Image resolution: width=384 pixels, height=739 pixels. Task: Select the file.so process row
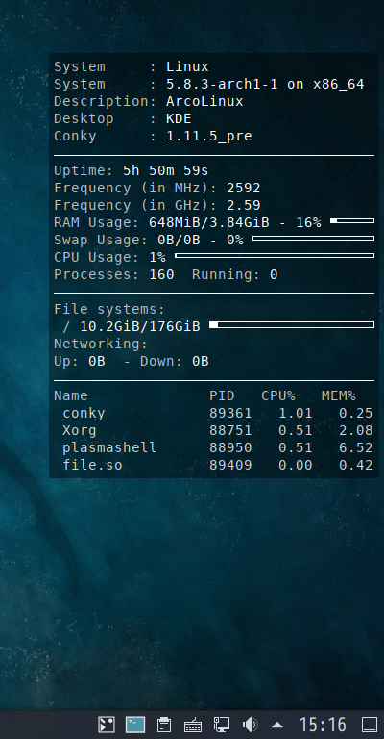(214, 465)
